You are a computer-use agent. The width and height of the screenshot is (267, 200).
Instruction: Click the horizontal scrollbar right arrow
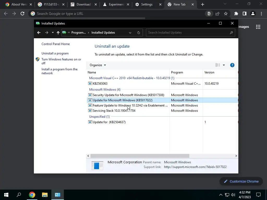236,156
